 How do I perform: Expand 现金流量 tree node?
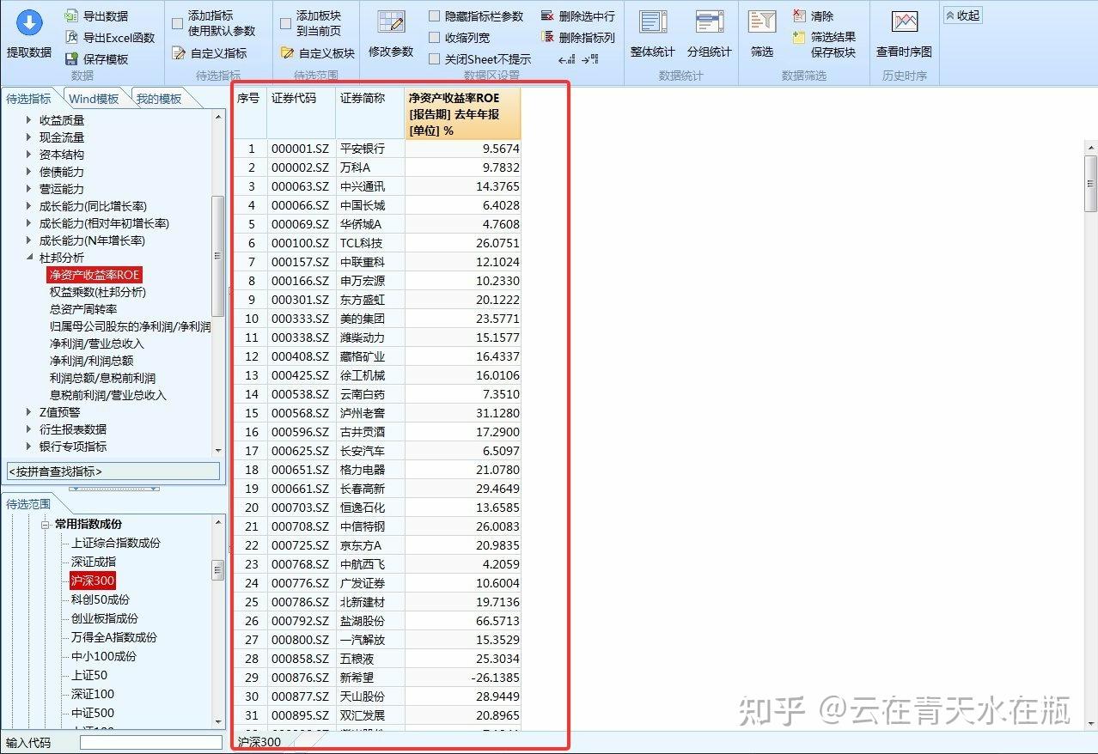pyautogui.click(x=28, y=137)
